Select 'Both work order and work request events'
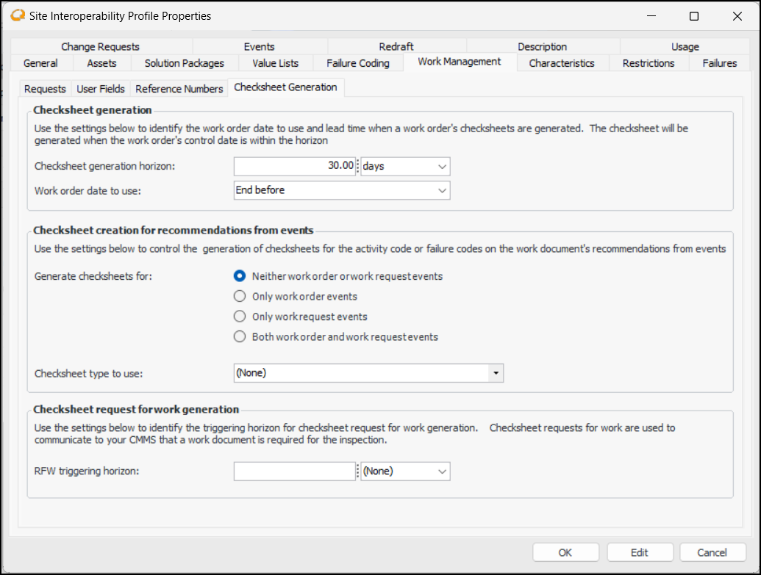 tap(239, 337)
